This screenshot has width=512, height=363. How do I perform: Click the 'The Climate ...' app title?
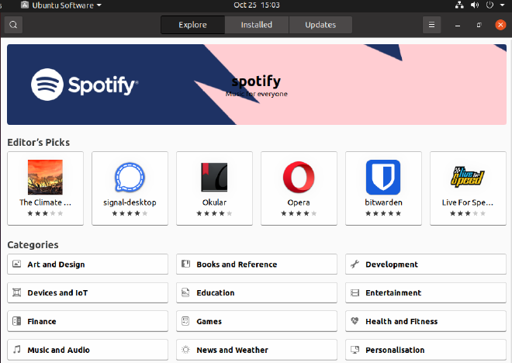coord(45,202)
